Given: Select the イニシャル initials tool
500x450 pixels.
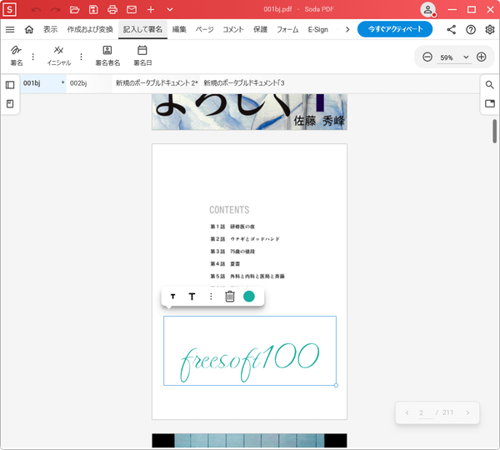Looking at the screenshot, I should click(x=58, y=56).
